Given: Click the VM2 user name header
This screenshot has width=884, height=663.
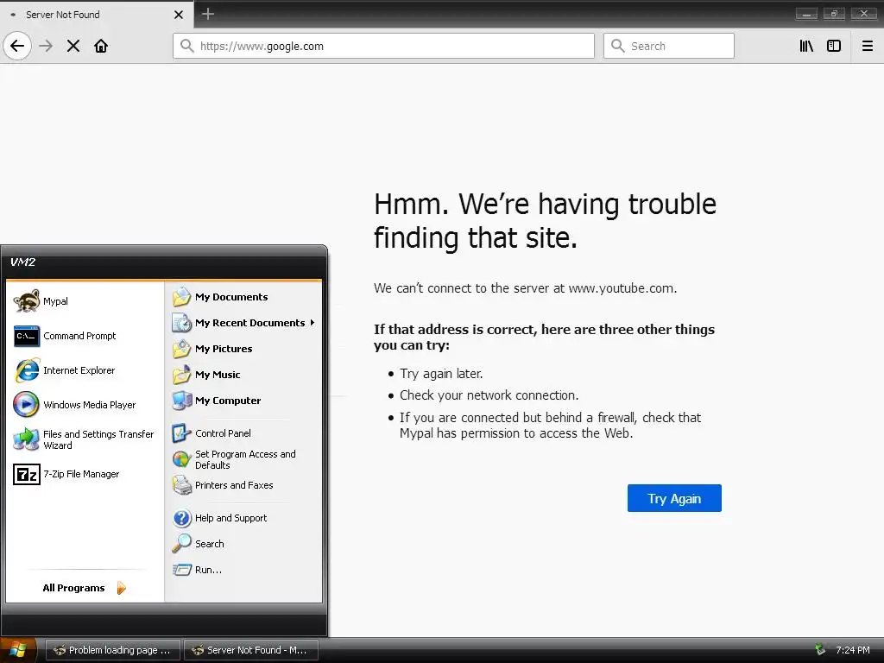Looking at the screenshot, I should [x=22, y=262].
